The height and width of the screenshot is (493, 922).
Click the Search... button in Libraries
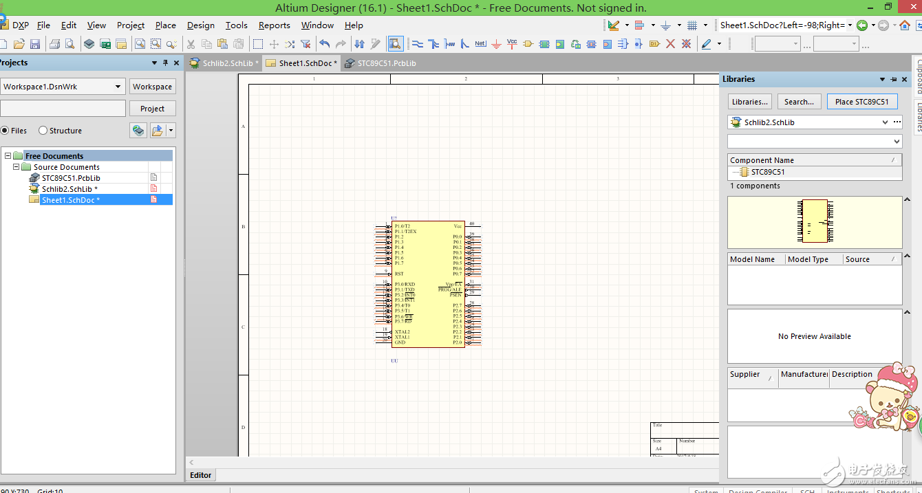click(x=799, y=102)
